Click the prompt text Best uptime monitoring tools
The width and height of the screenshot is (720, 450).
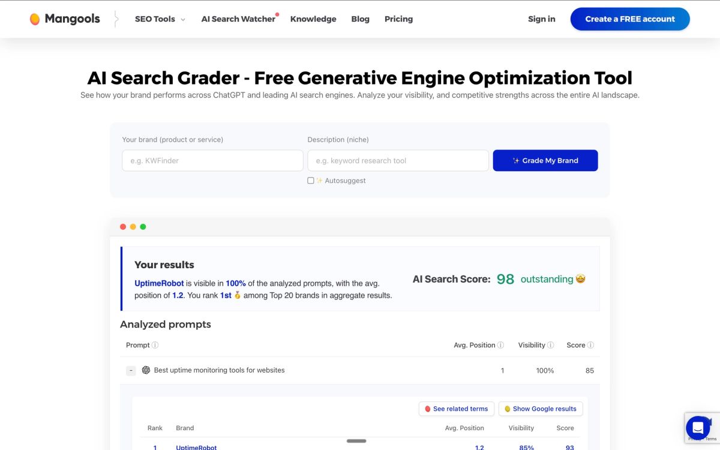click(219, 370)
